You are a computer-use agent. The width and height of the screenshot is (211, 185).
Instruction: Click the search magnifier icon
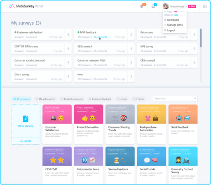(x=195, y=99)
